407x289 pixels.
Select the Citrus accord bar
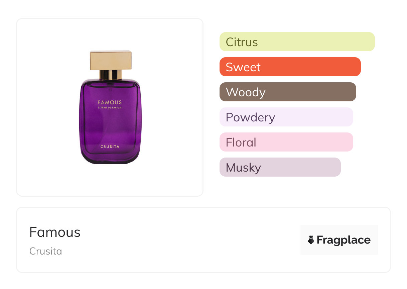click(297, 42)
